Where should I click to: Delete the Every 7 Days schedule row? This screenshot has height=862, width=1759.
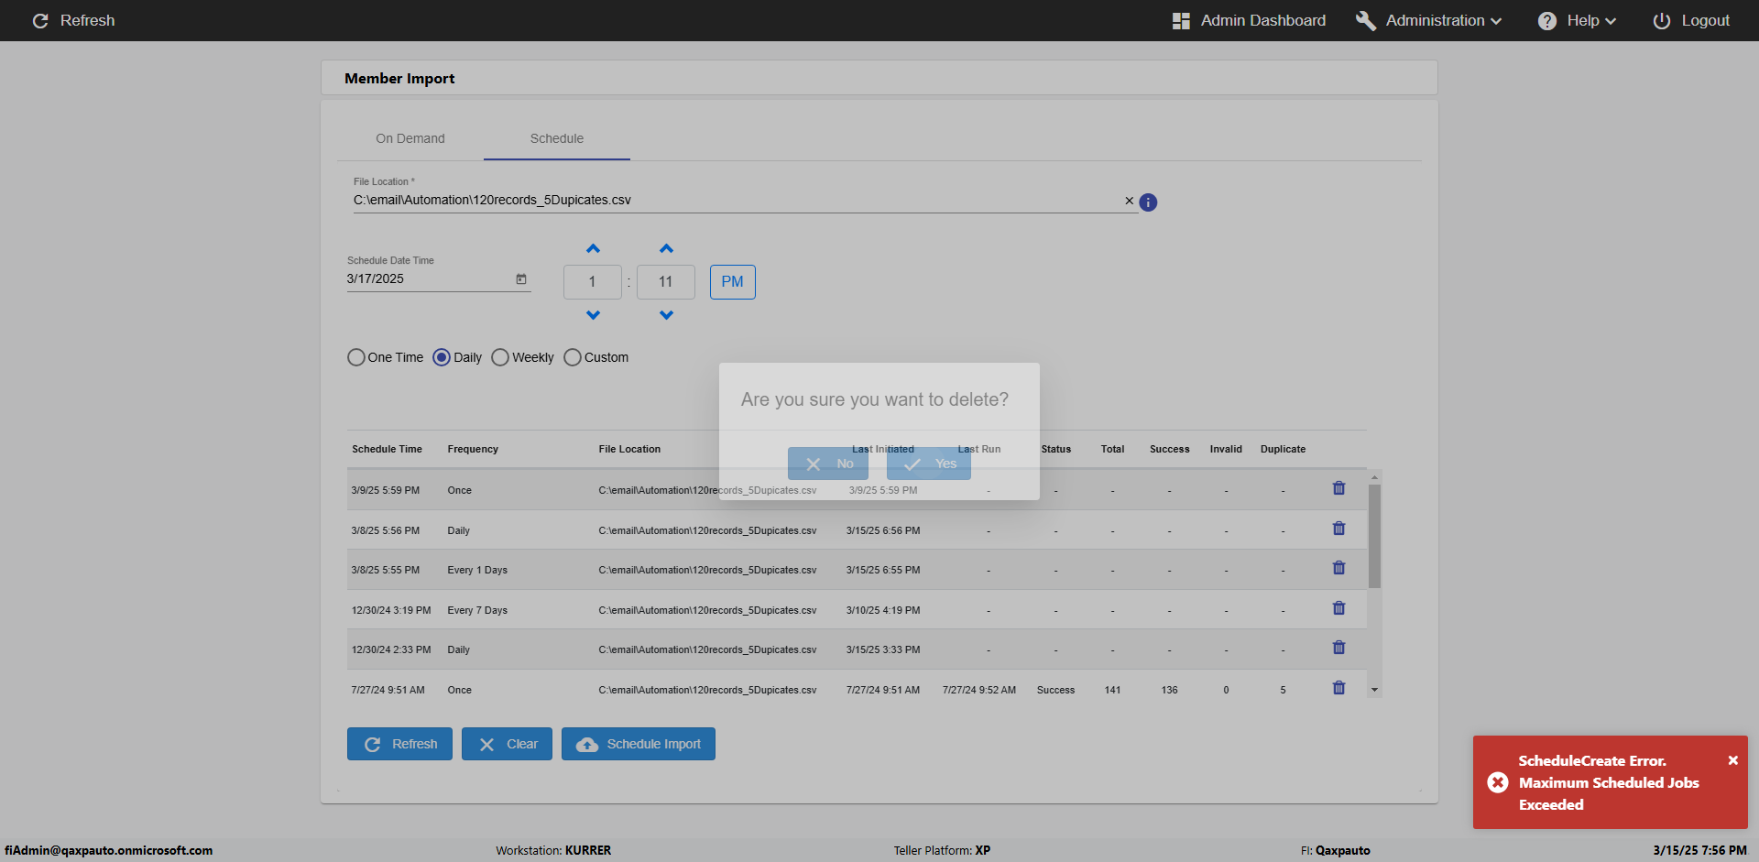[1338, 608]
